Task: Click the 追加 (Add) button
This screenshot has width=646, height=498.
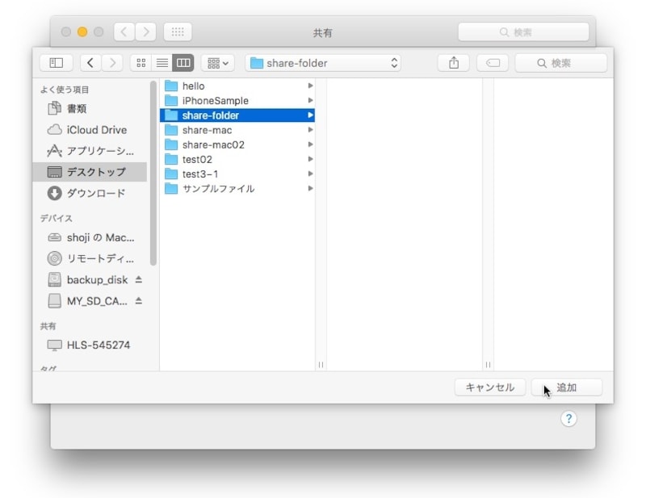Action: click(x=567, y=387)
